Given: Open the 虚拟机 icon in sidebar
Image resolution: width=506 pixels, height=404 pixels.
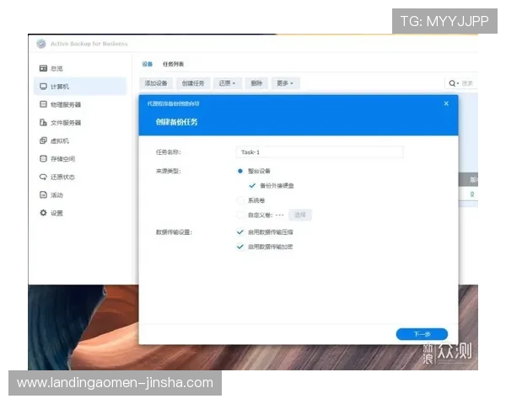Looking at the screenshot, I should click(x=43, y=141).
